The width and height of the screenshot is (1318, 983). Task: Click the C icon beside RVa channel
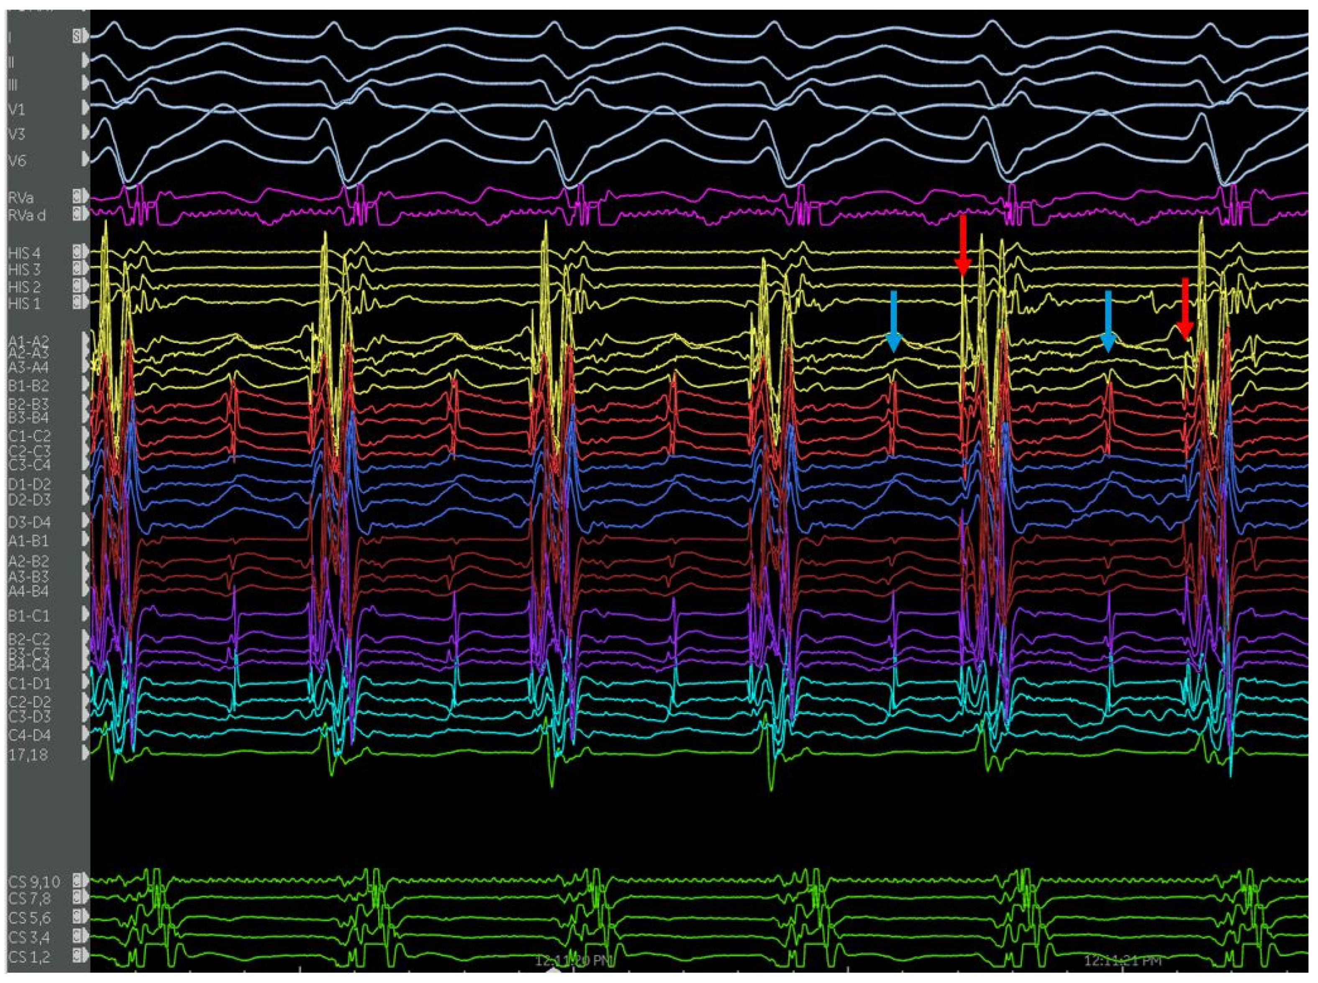coord(77,196)
